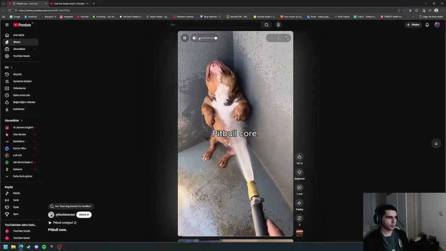The image size is (446, 251).
Task: Click the YouTube Premium logo
Action: [23, 25]
